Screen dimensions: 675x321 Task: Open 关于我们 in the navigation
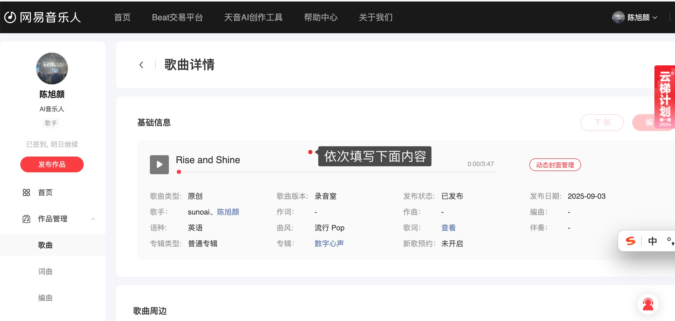[x=375, y=17]
